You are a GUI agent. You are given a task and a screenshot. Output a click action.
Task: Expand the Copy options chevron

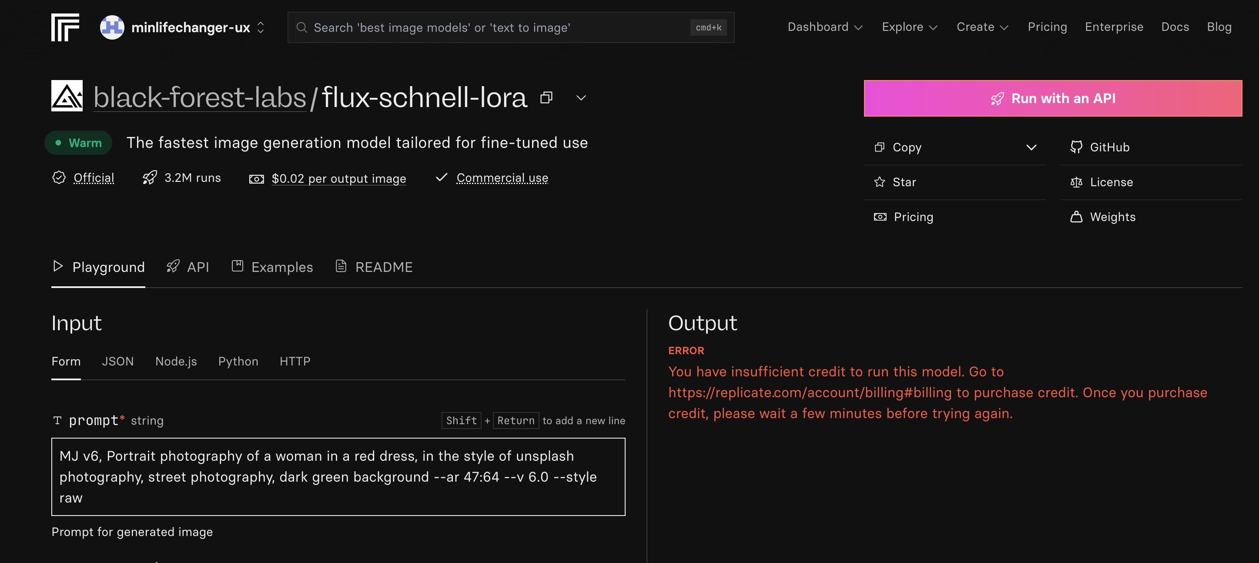[x=1031, y=147]
